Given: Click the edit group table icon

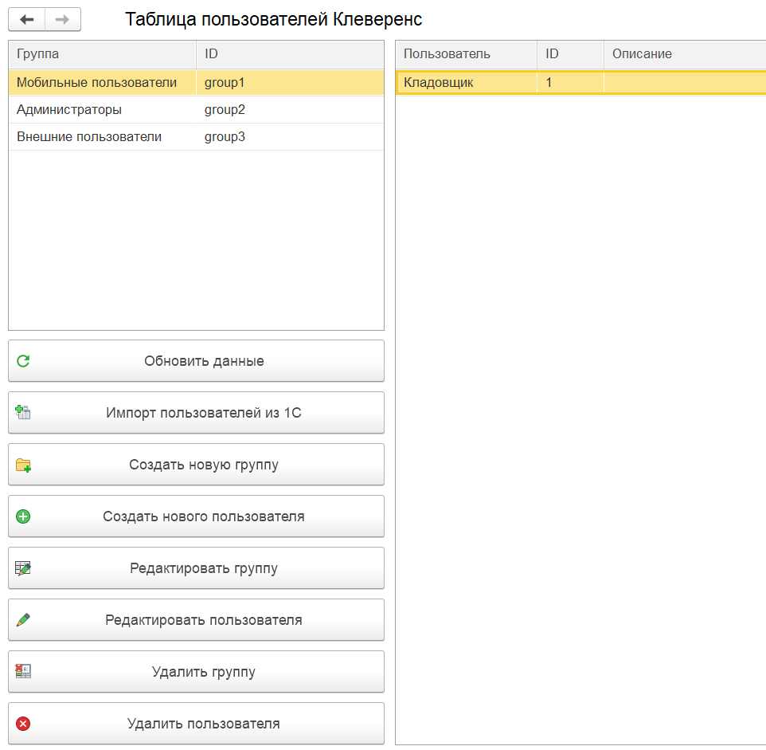Looking at the screenshot, I should 23,568.
